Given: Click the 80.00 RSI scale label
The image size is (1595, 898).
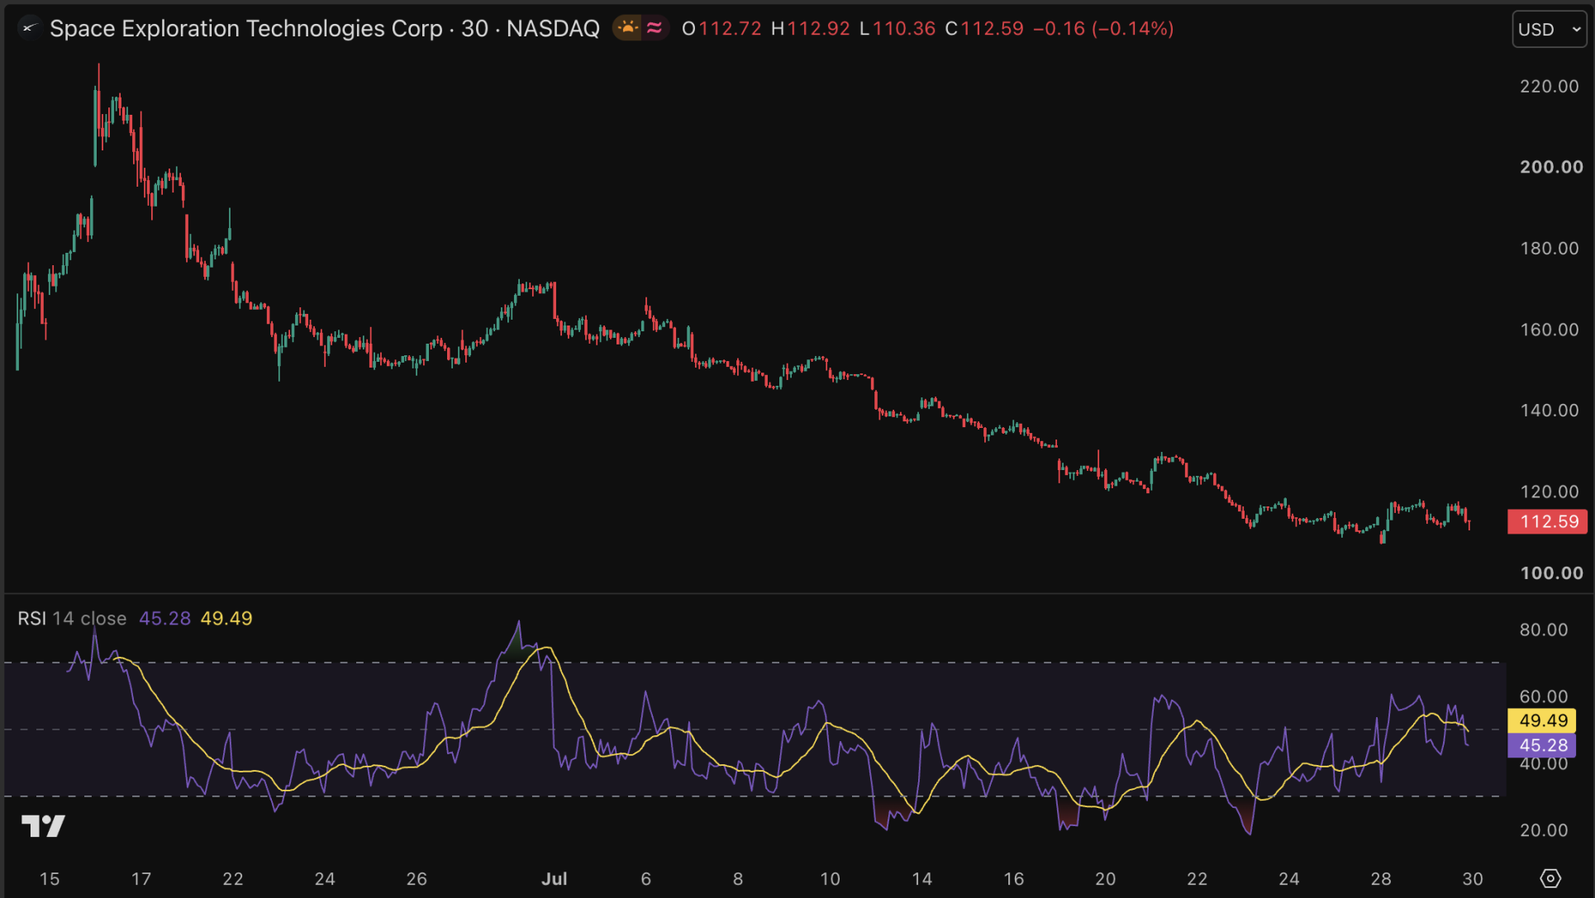Looking at the screenshot, I should [x=1543, y=630].
